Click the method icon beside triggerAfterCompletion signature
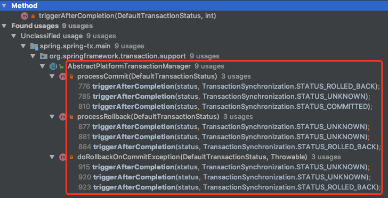Screen dimensions: 388x198 [x=25, y=16]
